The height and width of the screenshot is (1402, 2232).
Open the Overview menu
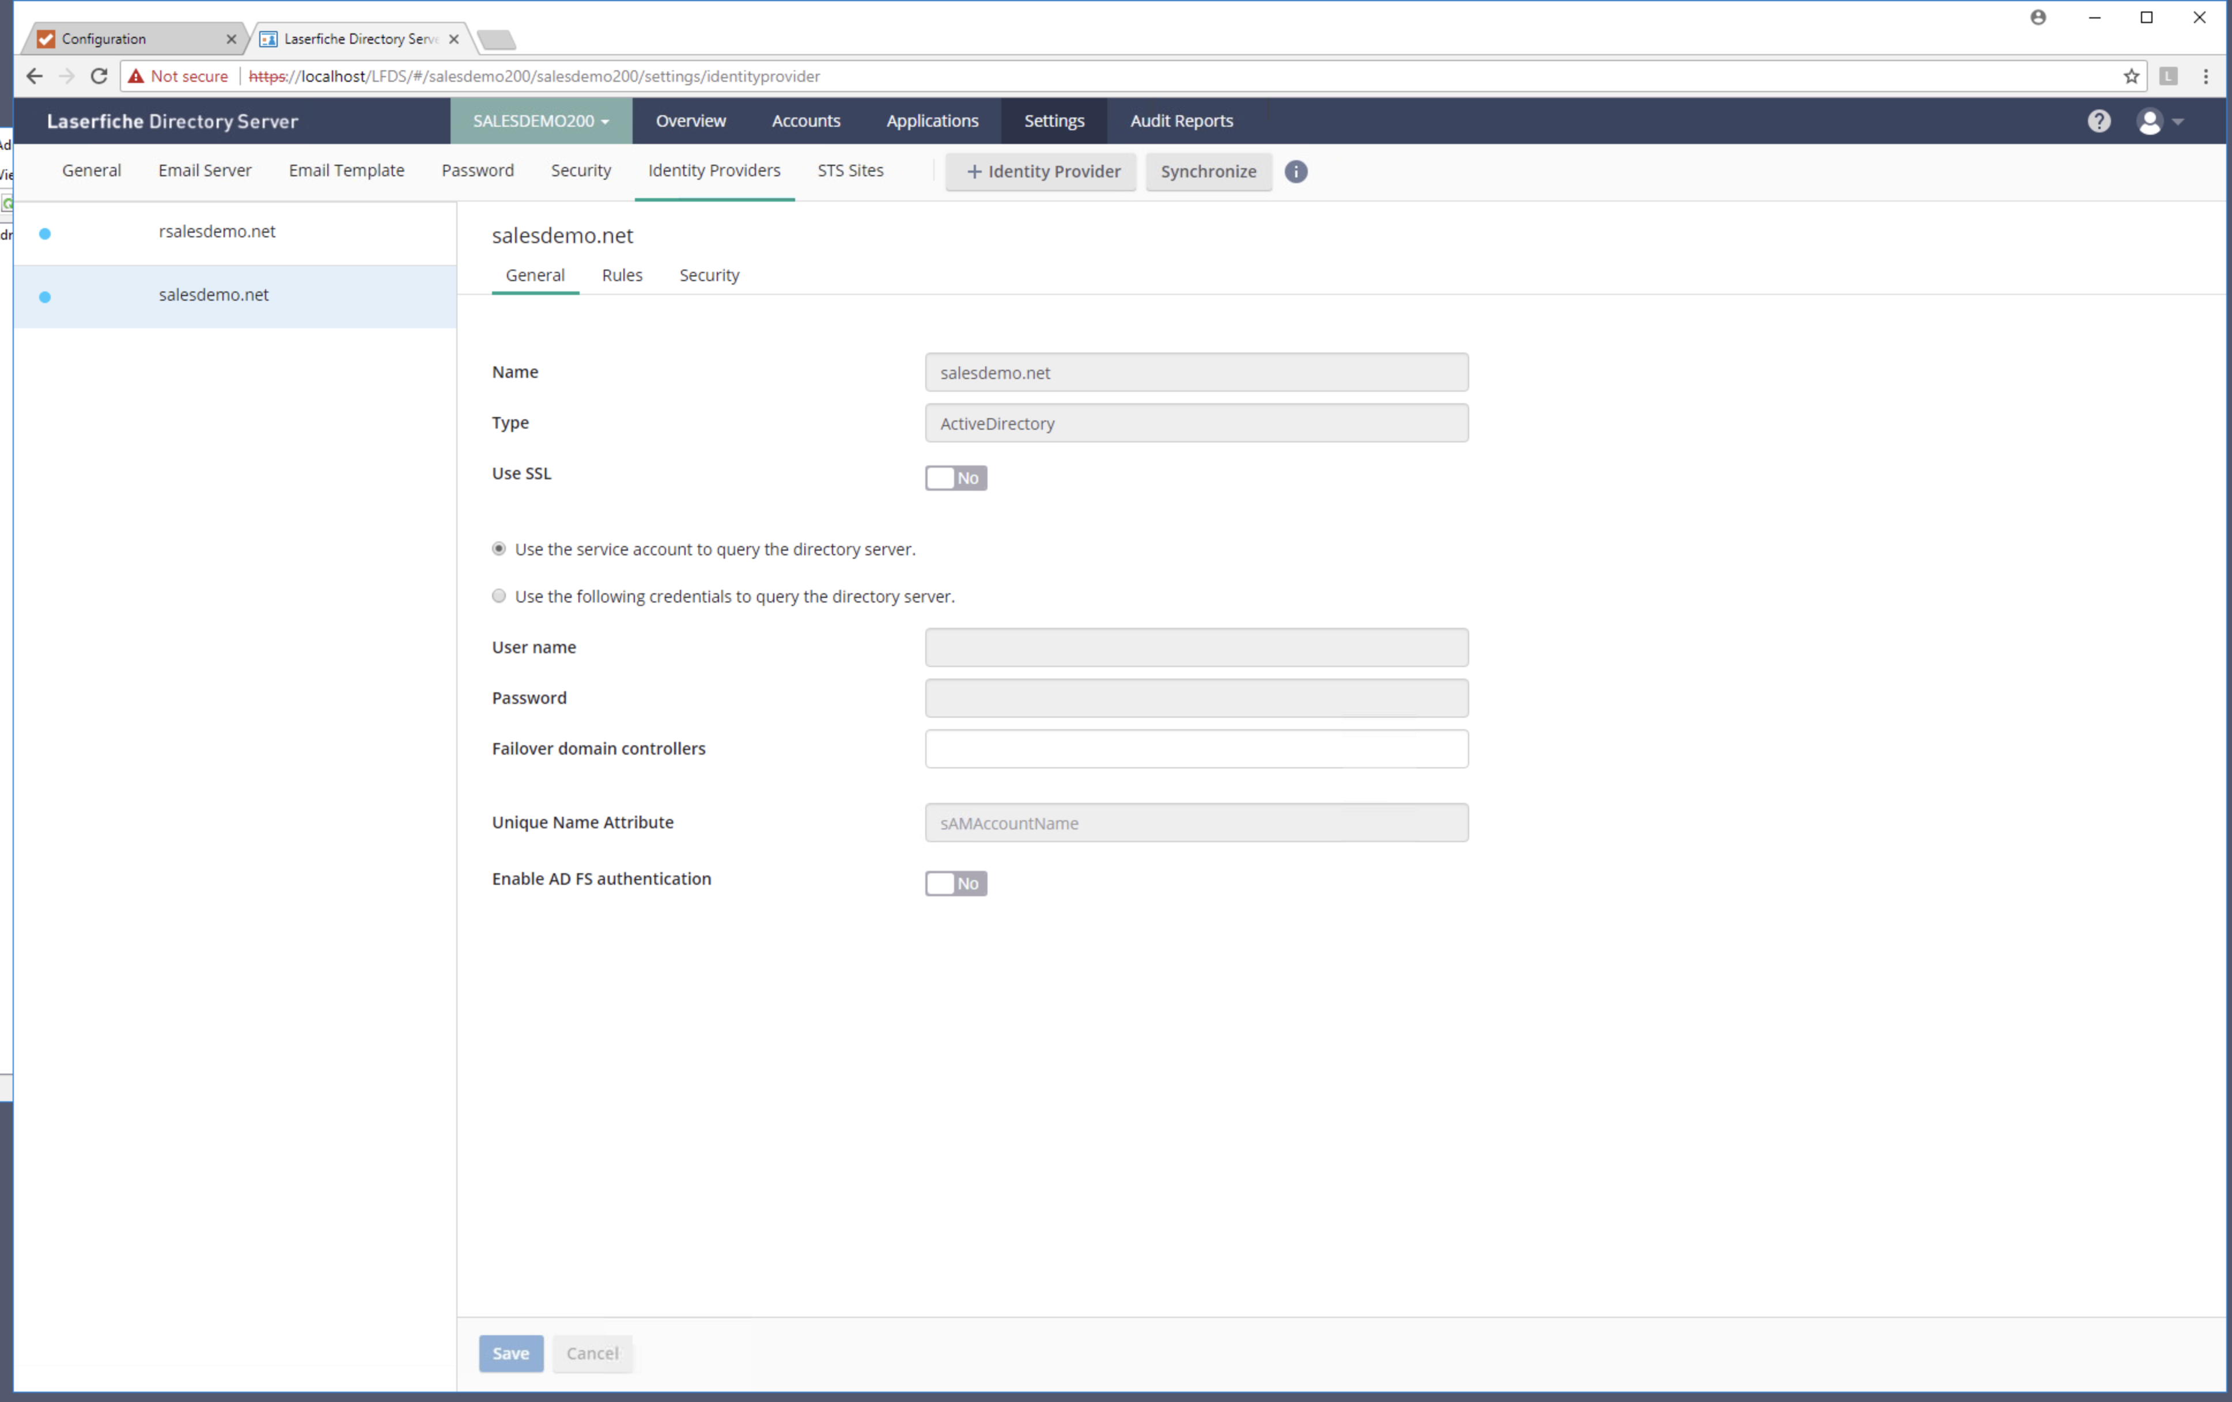click(x=691, y=120)
